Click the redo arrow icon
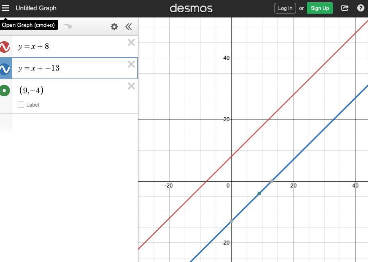The image size is (368, 262). 68,26
